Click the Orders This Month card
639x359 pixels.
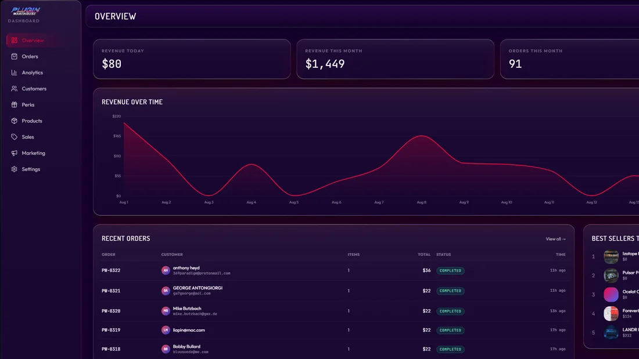coord(570,59)
